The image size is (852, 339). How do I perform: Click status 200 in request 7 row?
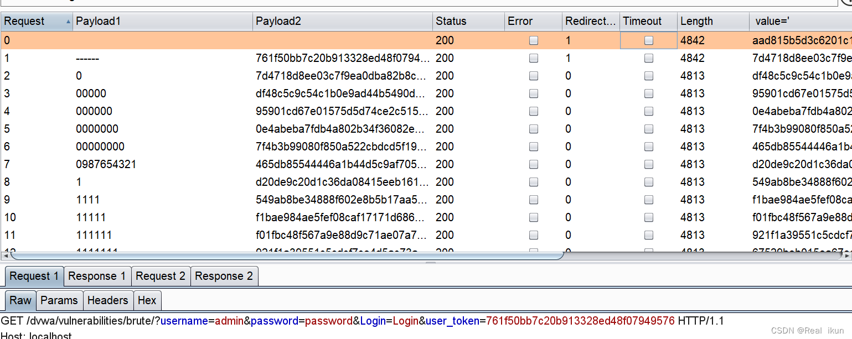[x=445, y=164]
